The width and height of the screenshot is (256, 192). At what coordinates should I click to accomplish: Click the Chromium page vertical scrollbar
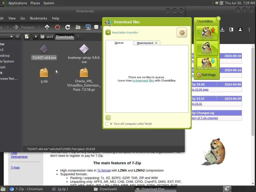click(253, 91)
